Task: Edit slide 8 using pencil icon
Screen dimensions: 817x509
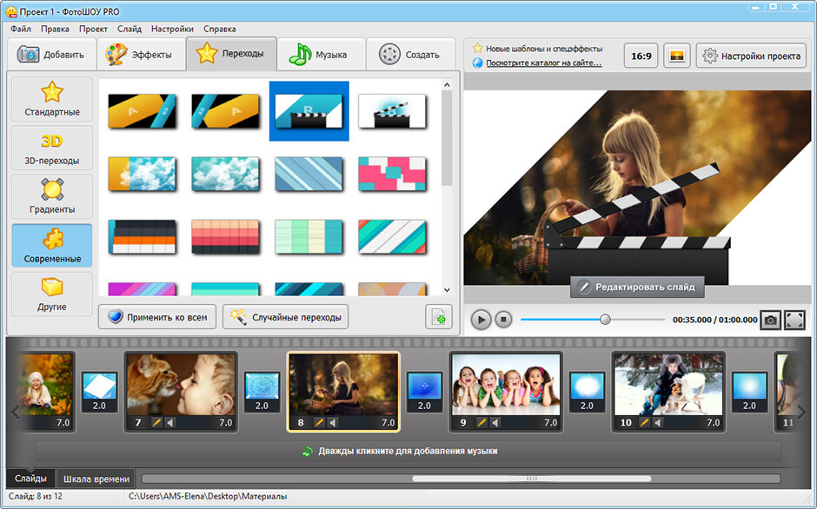Action: [319, 422]
